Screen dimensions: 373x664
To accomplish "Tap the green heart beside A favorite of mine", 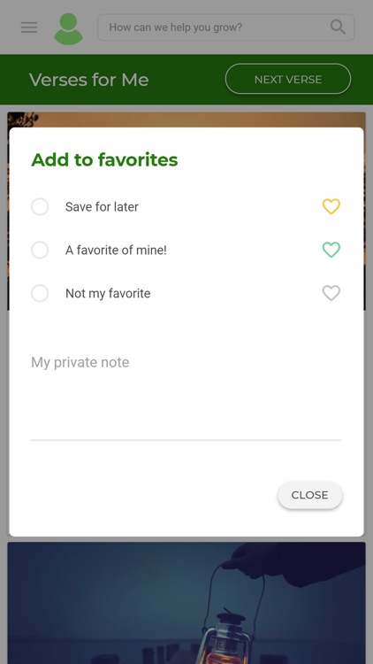I will pos(331,250).
